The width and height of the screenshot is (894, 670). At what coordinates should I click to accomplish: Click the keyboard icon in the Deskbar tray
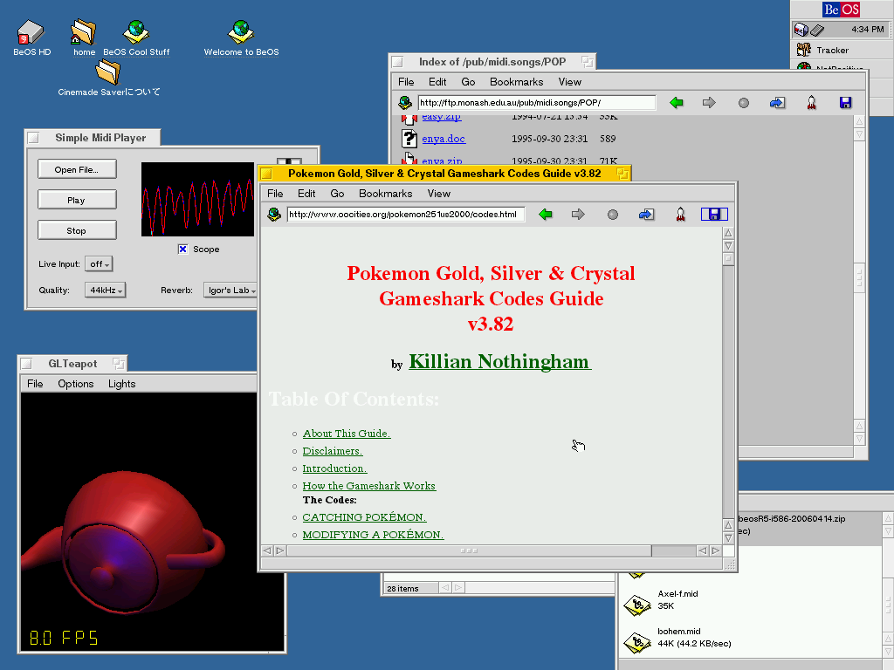[x=817, y=30]
